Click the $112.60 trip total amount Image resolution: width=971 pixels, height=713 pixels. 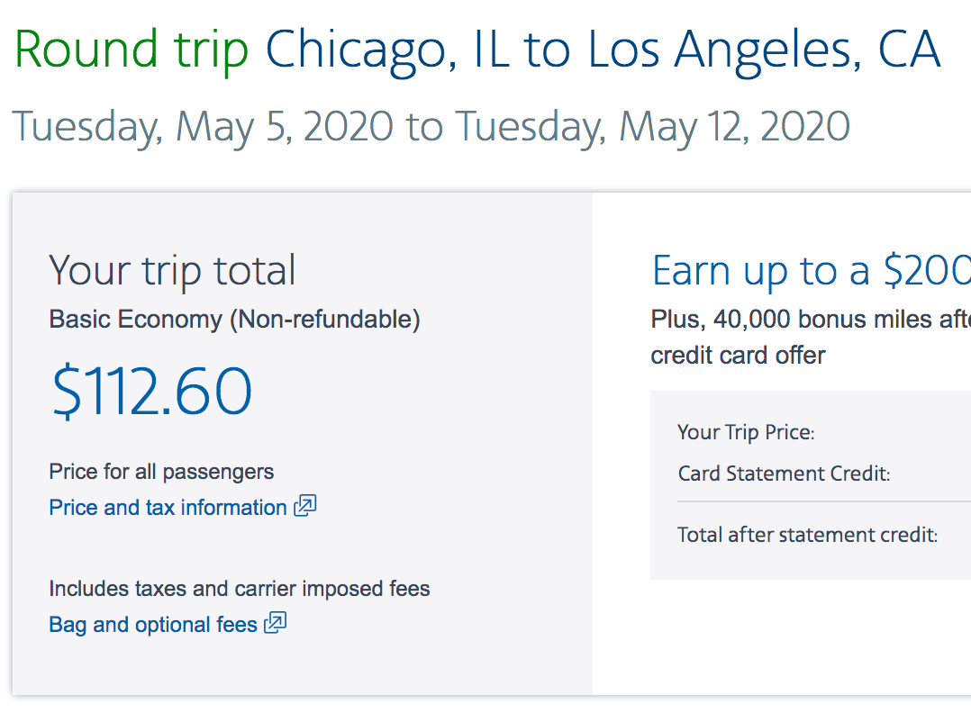point(151,393)
